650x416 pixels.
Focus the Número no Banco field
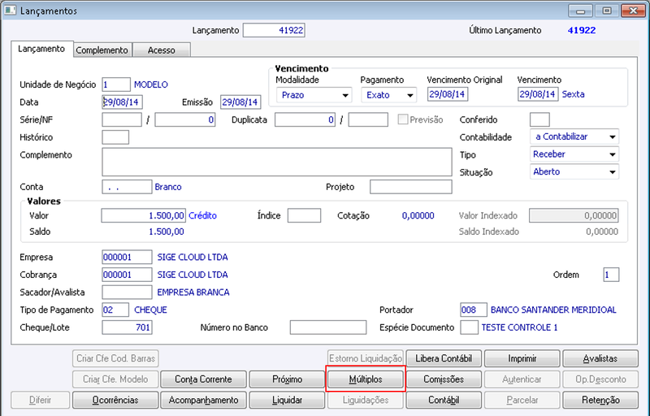328,327
